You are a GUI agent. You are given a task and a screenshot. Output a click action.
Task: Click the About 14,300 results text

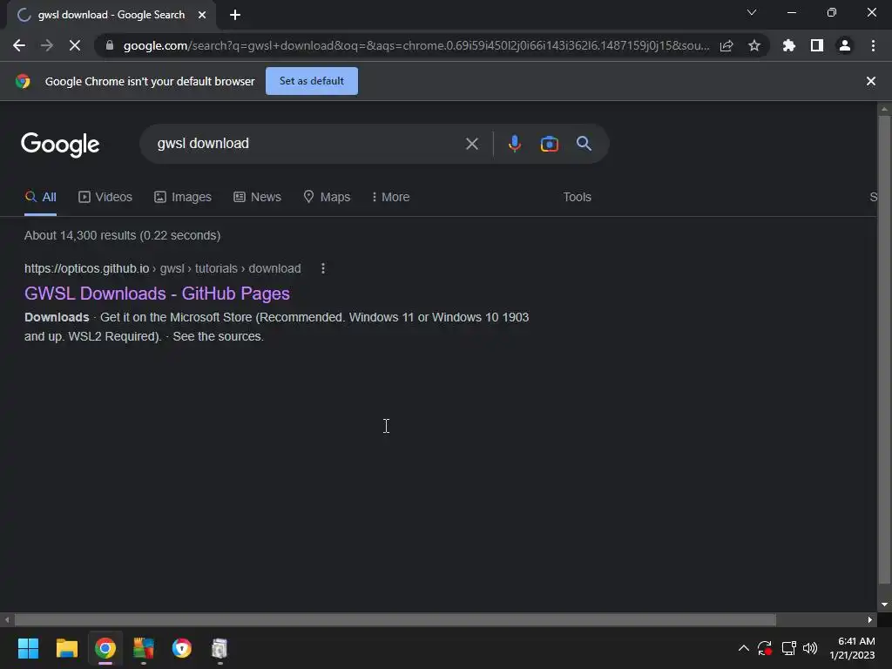pyautogui.click(x=122, y=235)
